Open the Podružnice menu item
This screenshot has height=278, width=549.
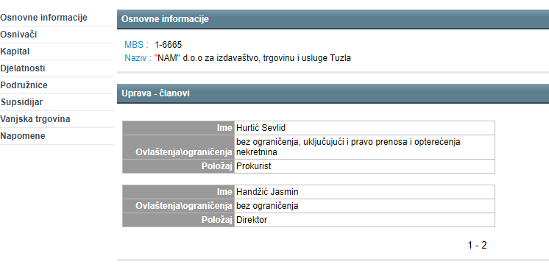click(24, 85)
